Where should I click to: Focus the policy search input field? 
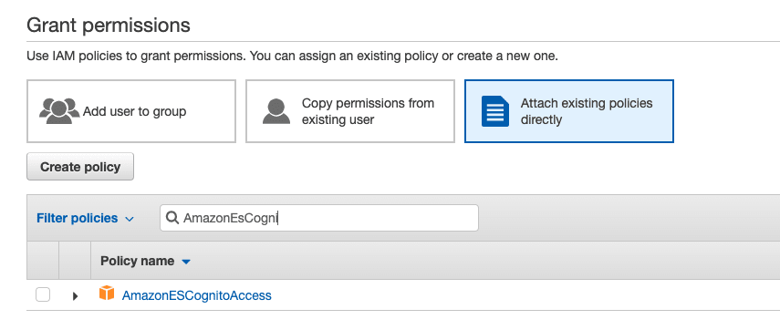[x=319, y=218]
